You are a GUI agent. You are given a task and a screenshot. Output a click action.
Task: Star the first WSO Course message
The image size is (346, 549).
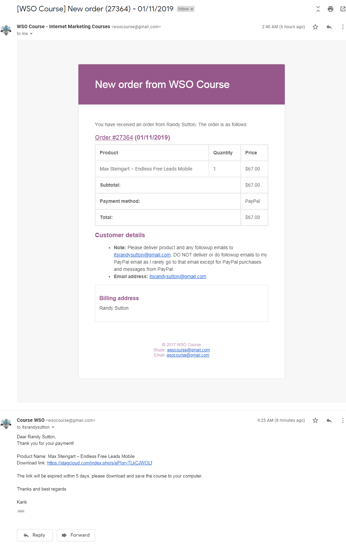click(x=315, y=27)
